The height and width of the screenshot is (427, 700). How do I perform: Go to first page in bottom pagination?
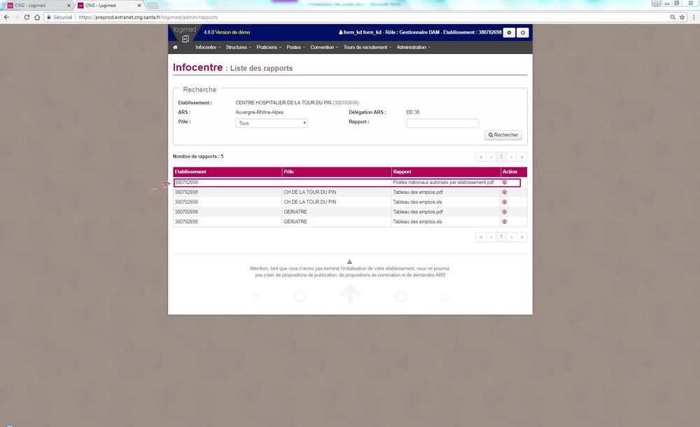[x=481, y=237]
